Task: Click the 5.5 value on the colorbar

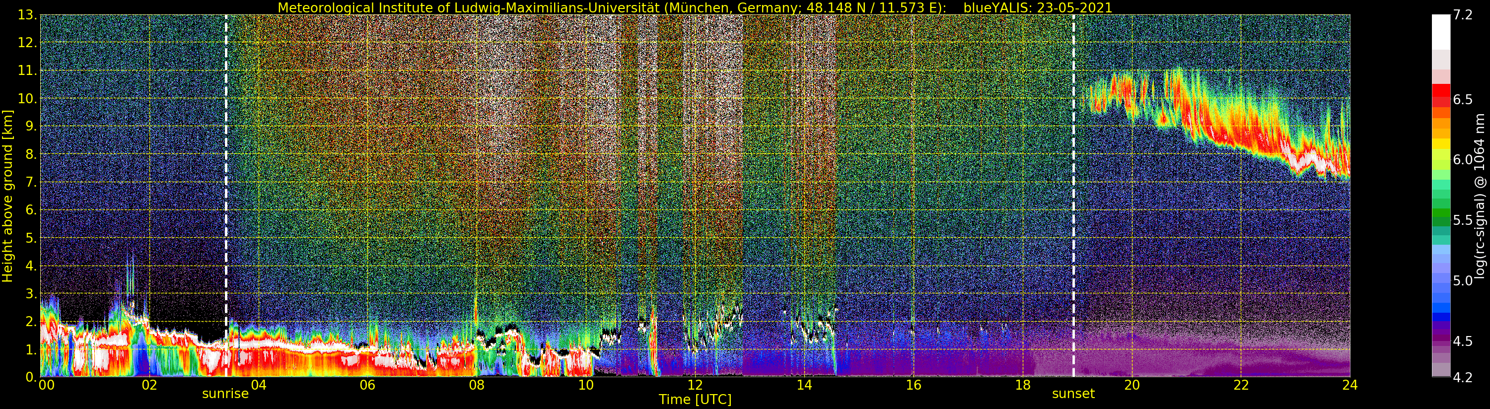Action: pos(1463,220)
